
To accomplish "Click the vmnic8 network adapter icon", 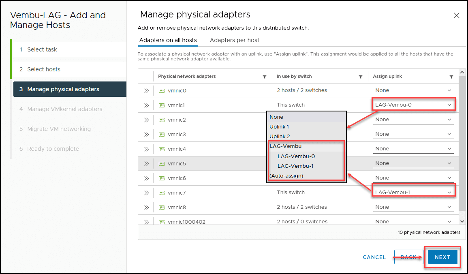I will coord(162,208).
